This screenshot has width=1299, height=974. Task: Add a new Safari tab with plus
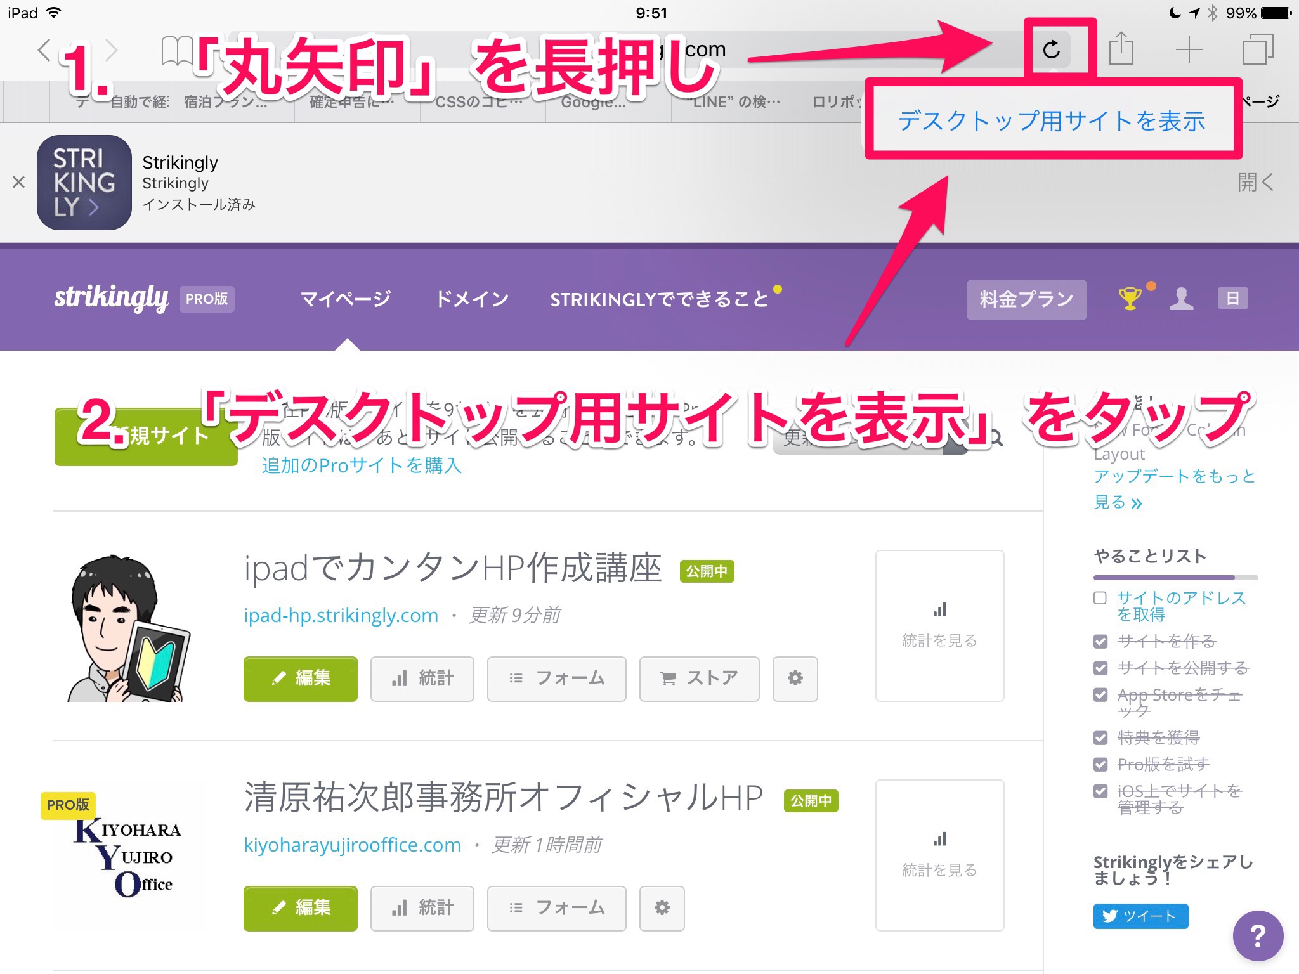[x=1189, y=49]
